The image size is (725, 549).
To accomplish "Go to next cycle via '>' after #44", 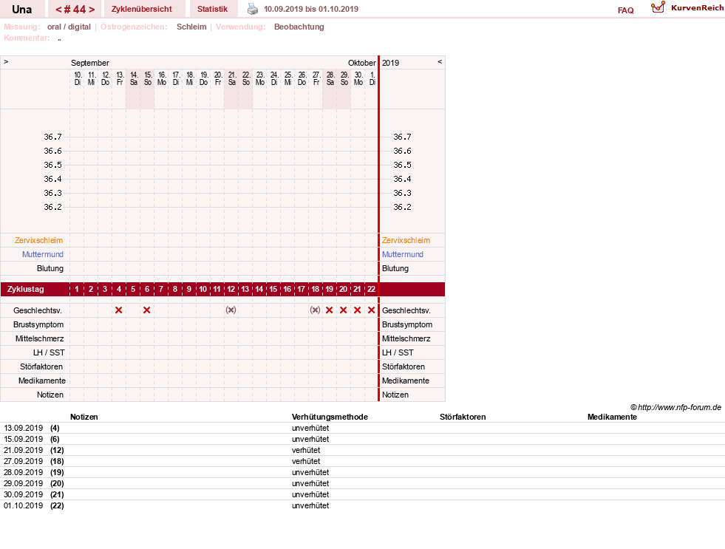I will tap(92, 10).
